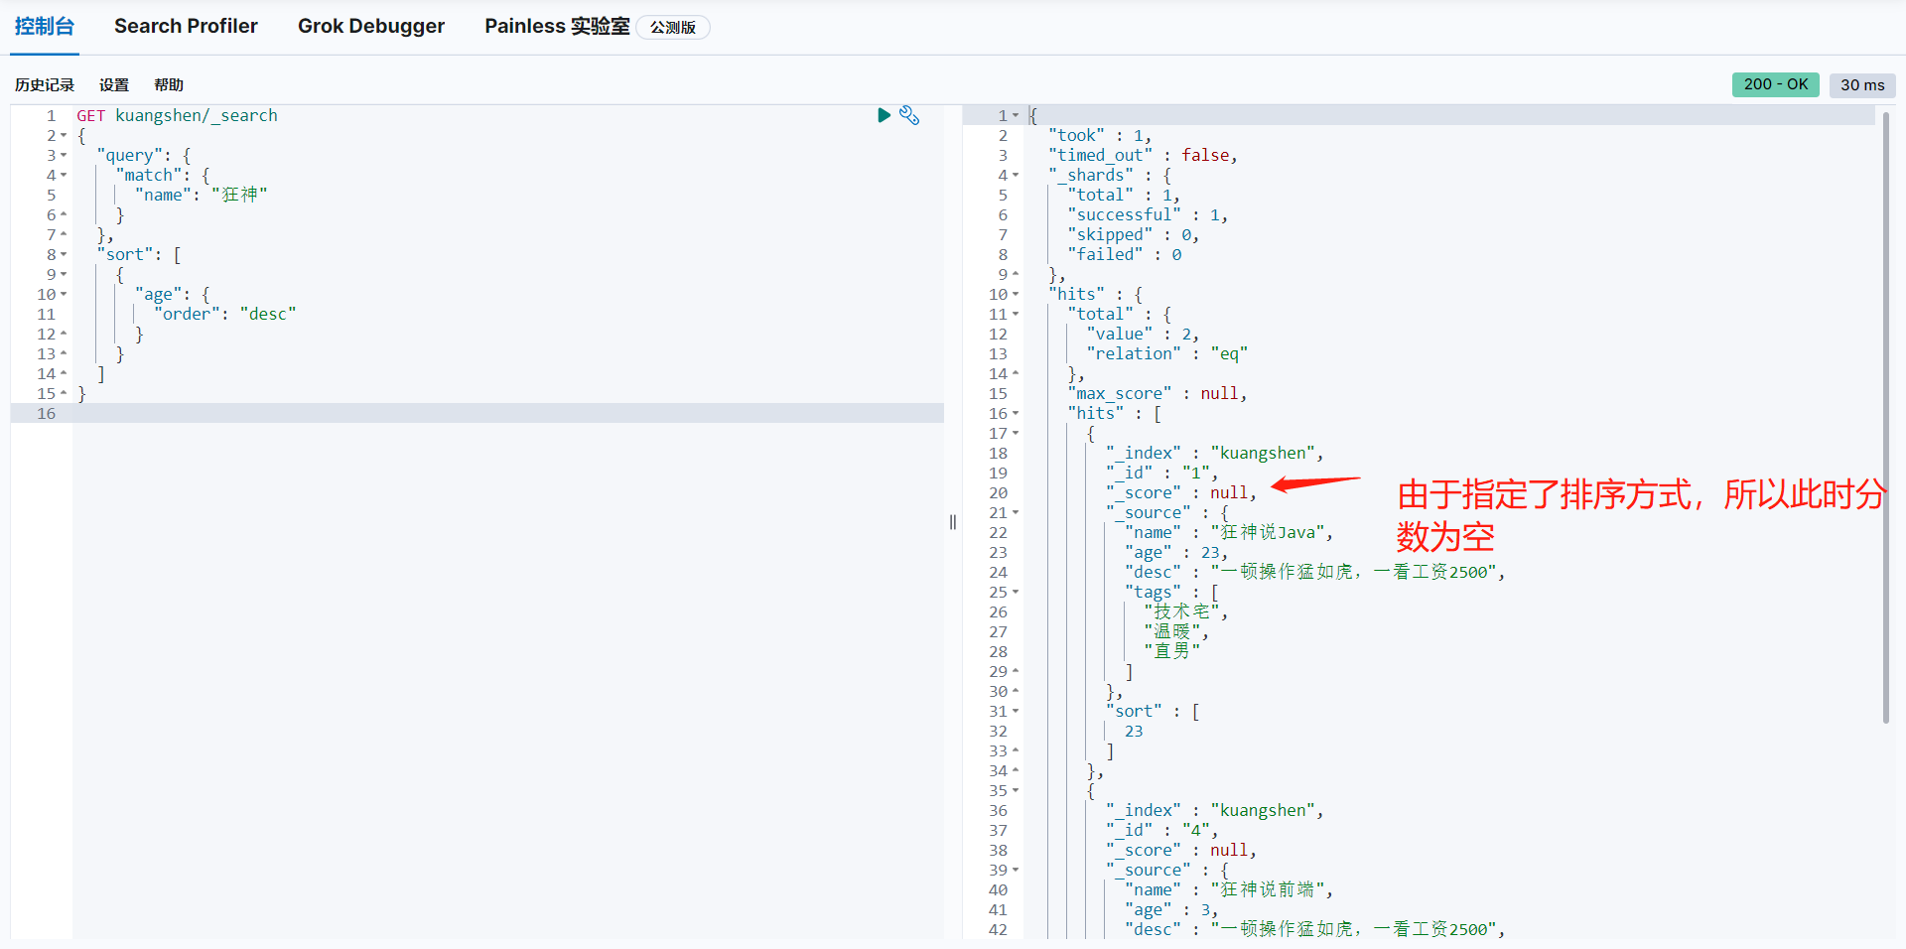Collapse second "_source" block at line 39
1906x949 pixels.
(x=1016, y=870)
